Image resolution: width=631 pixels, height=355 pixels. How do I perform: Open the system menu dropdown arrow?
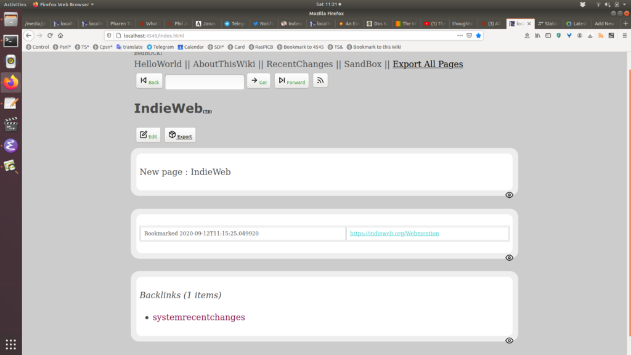[x=625, y=4]
